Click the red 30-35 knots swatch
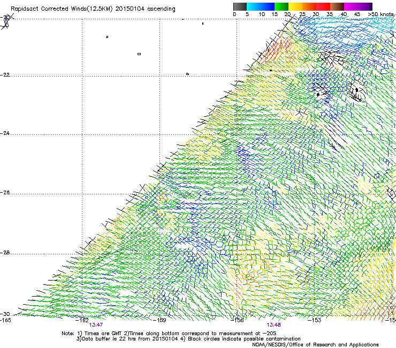Image resolution: width=396 pixels, height=348 pixels. [323, 6]
